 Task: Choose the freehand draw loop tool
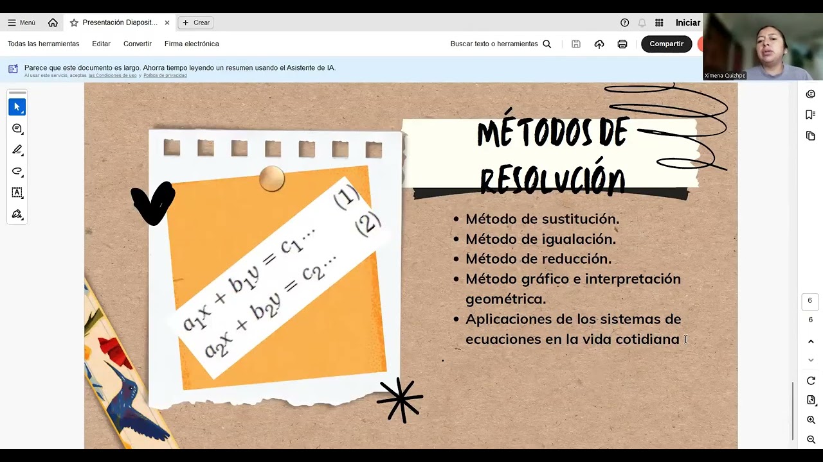pos(17,171)
